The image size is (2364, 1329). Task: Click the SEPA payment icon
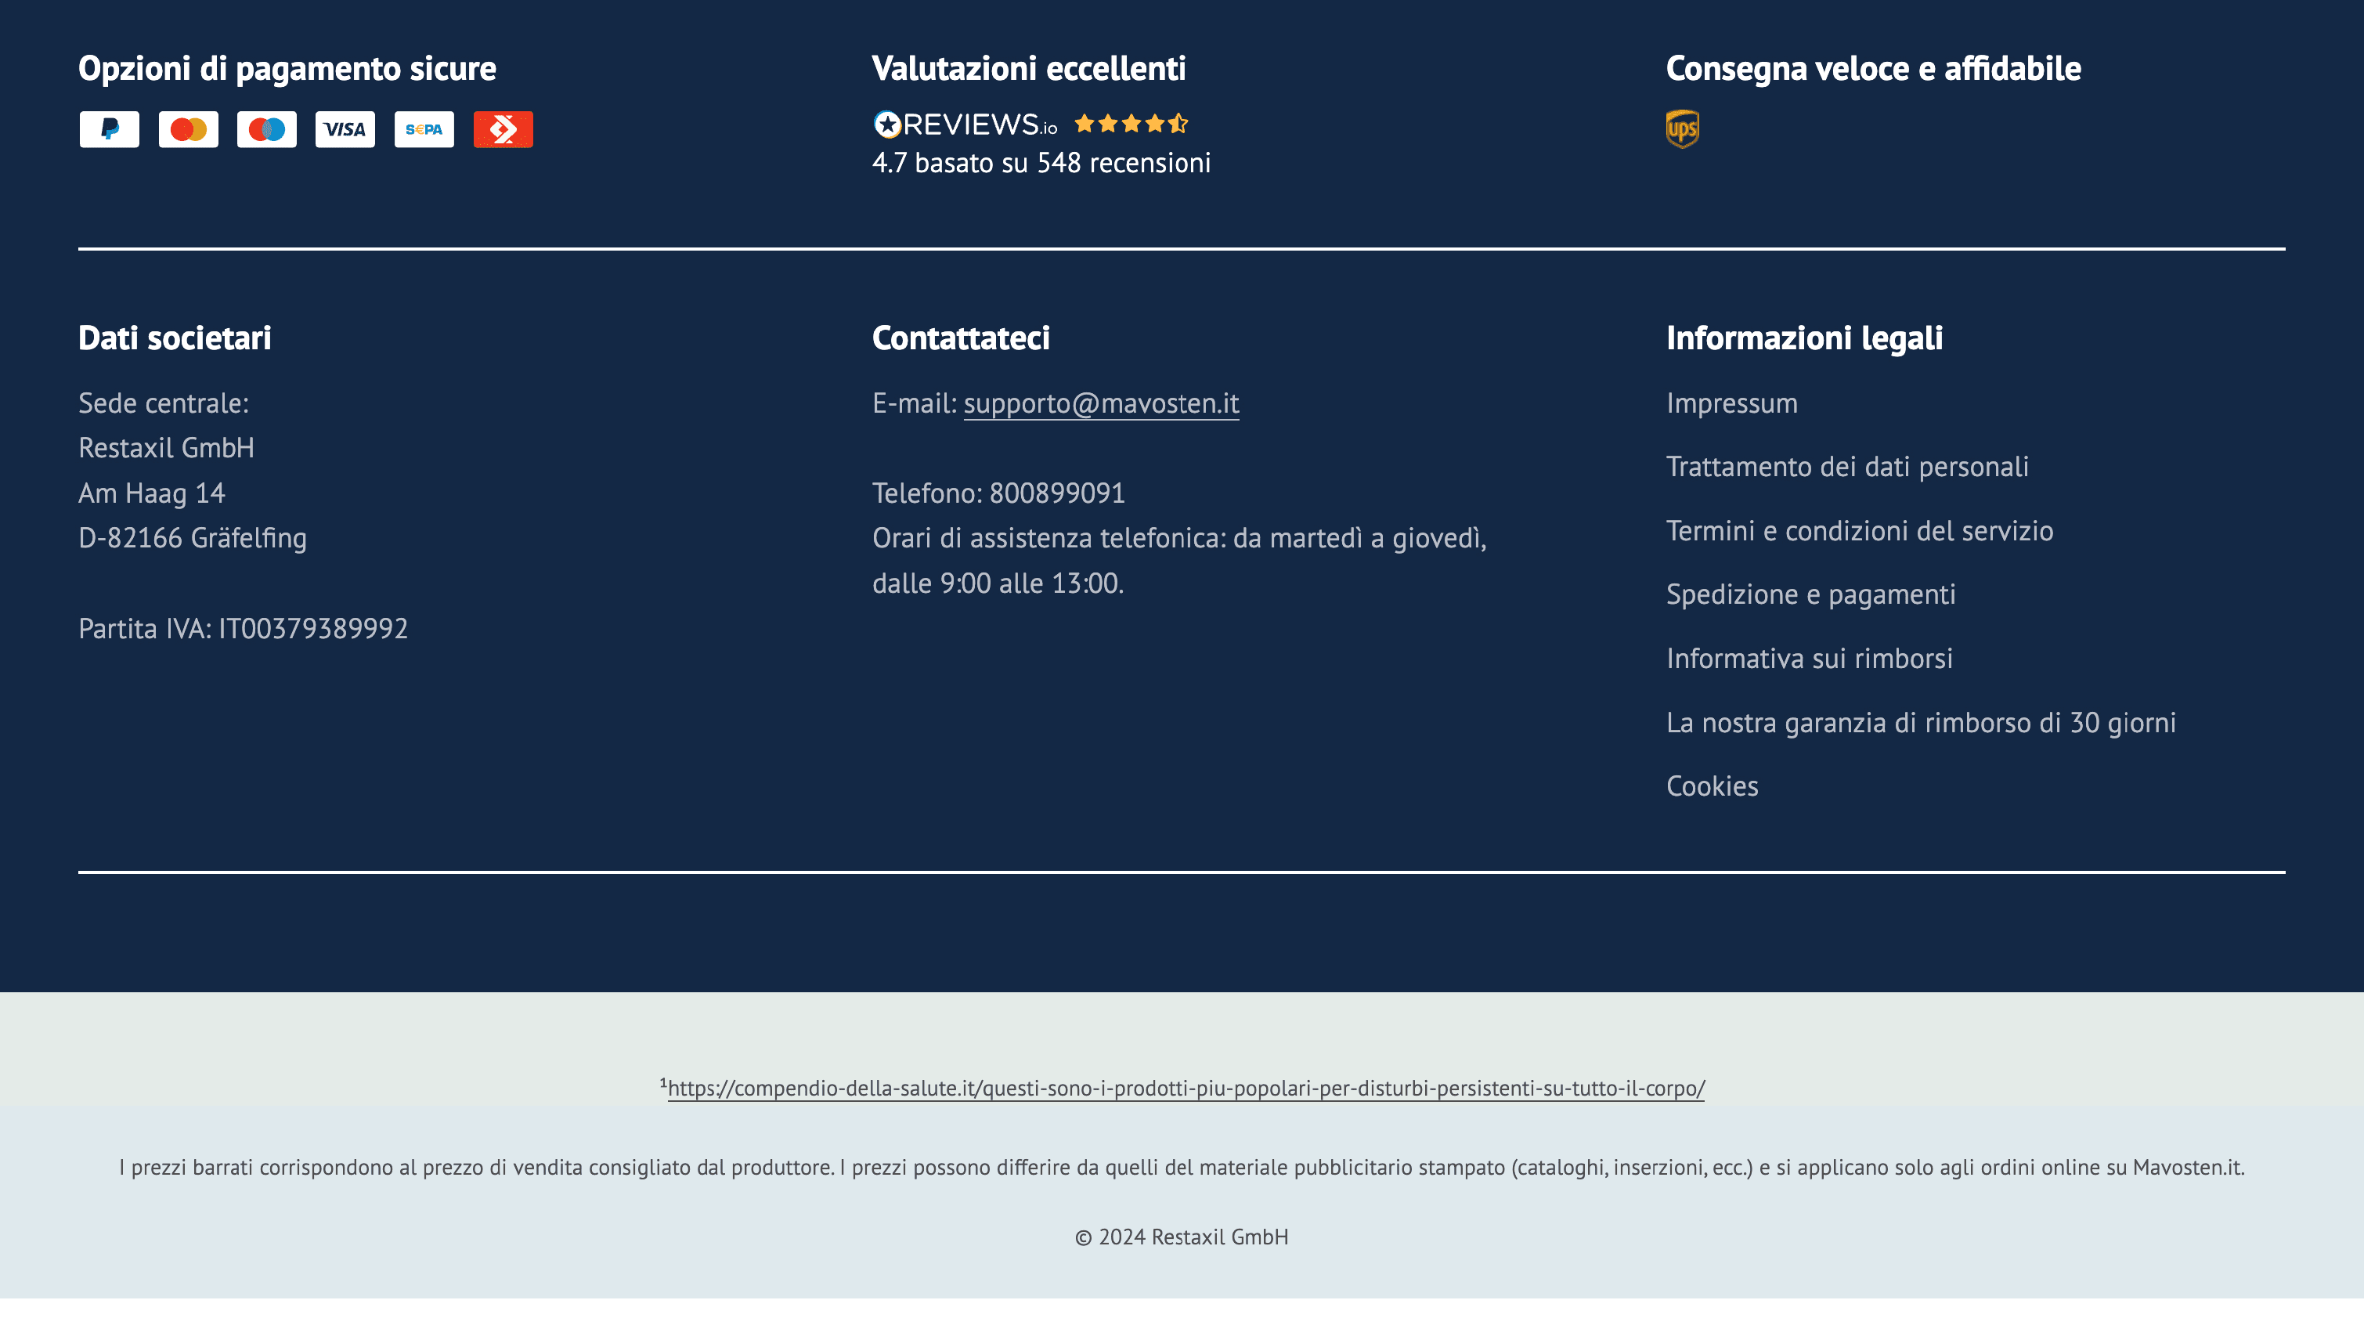click(424, 129)
